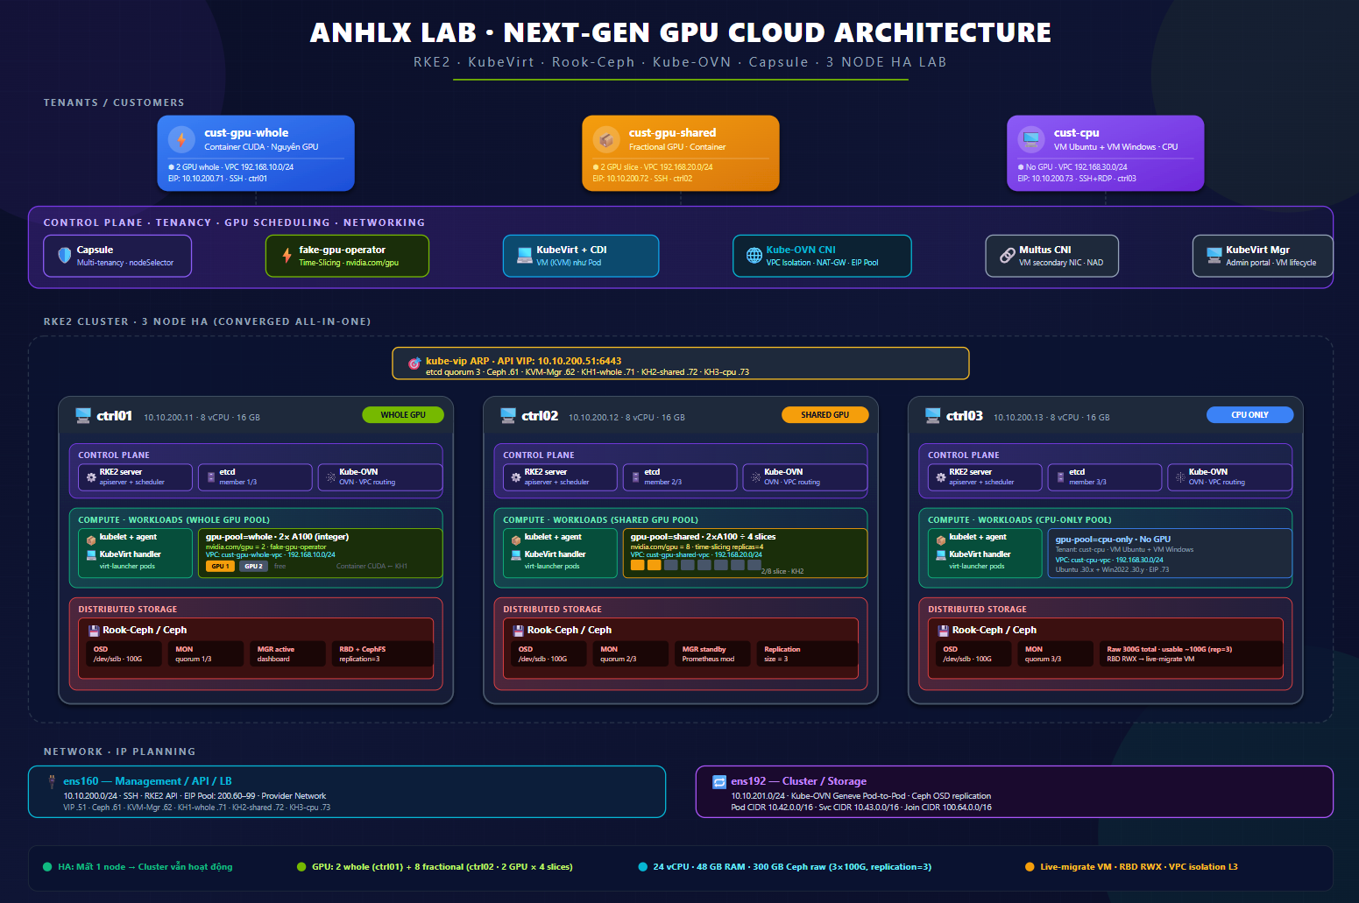The image size is (1359, 903).
Task: Select the Raw 300G total box in ctrl03
Action: tap(1191, 654)
